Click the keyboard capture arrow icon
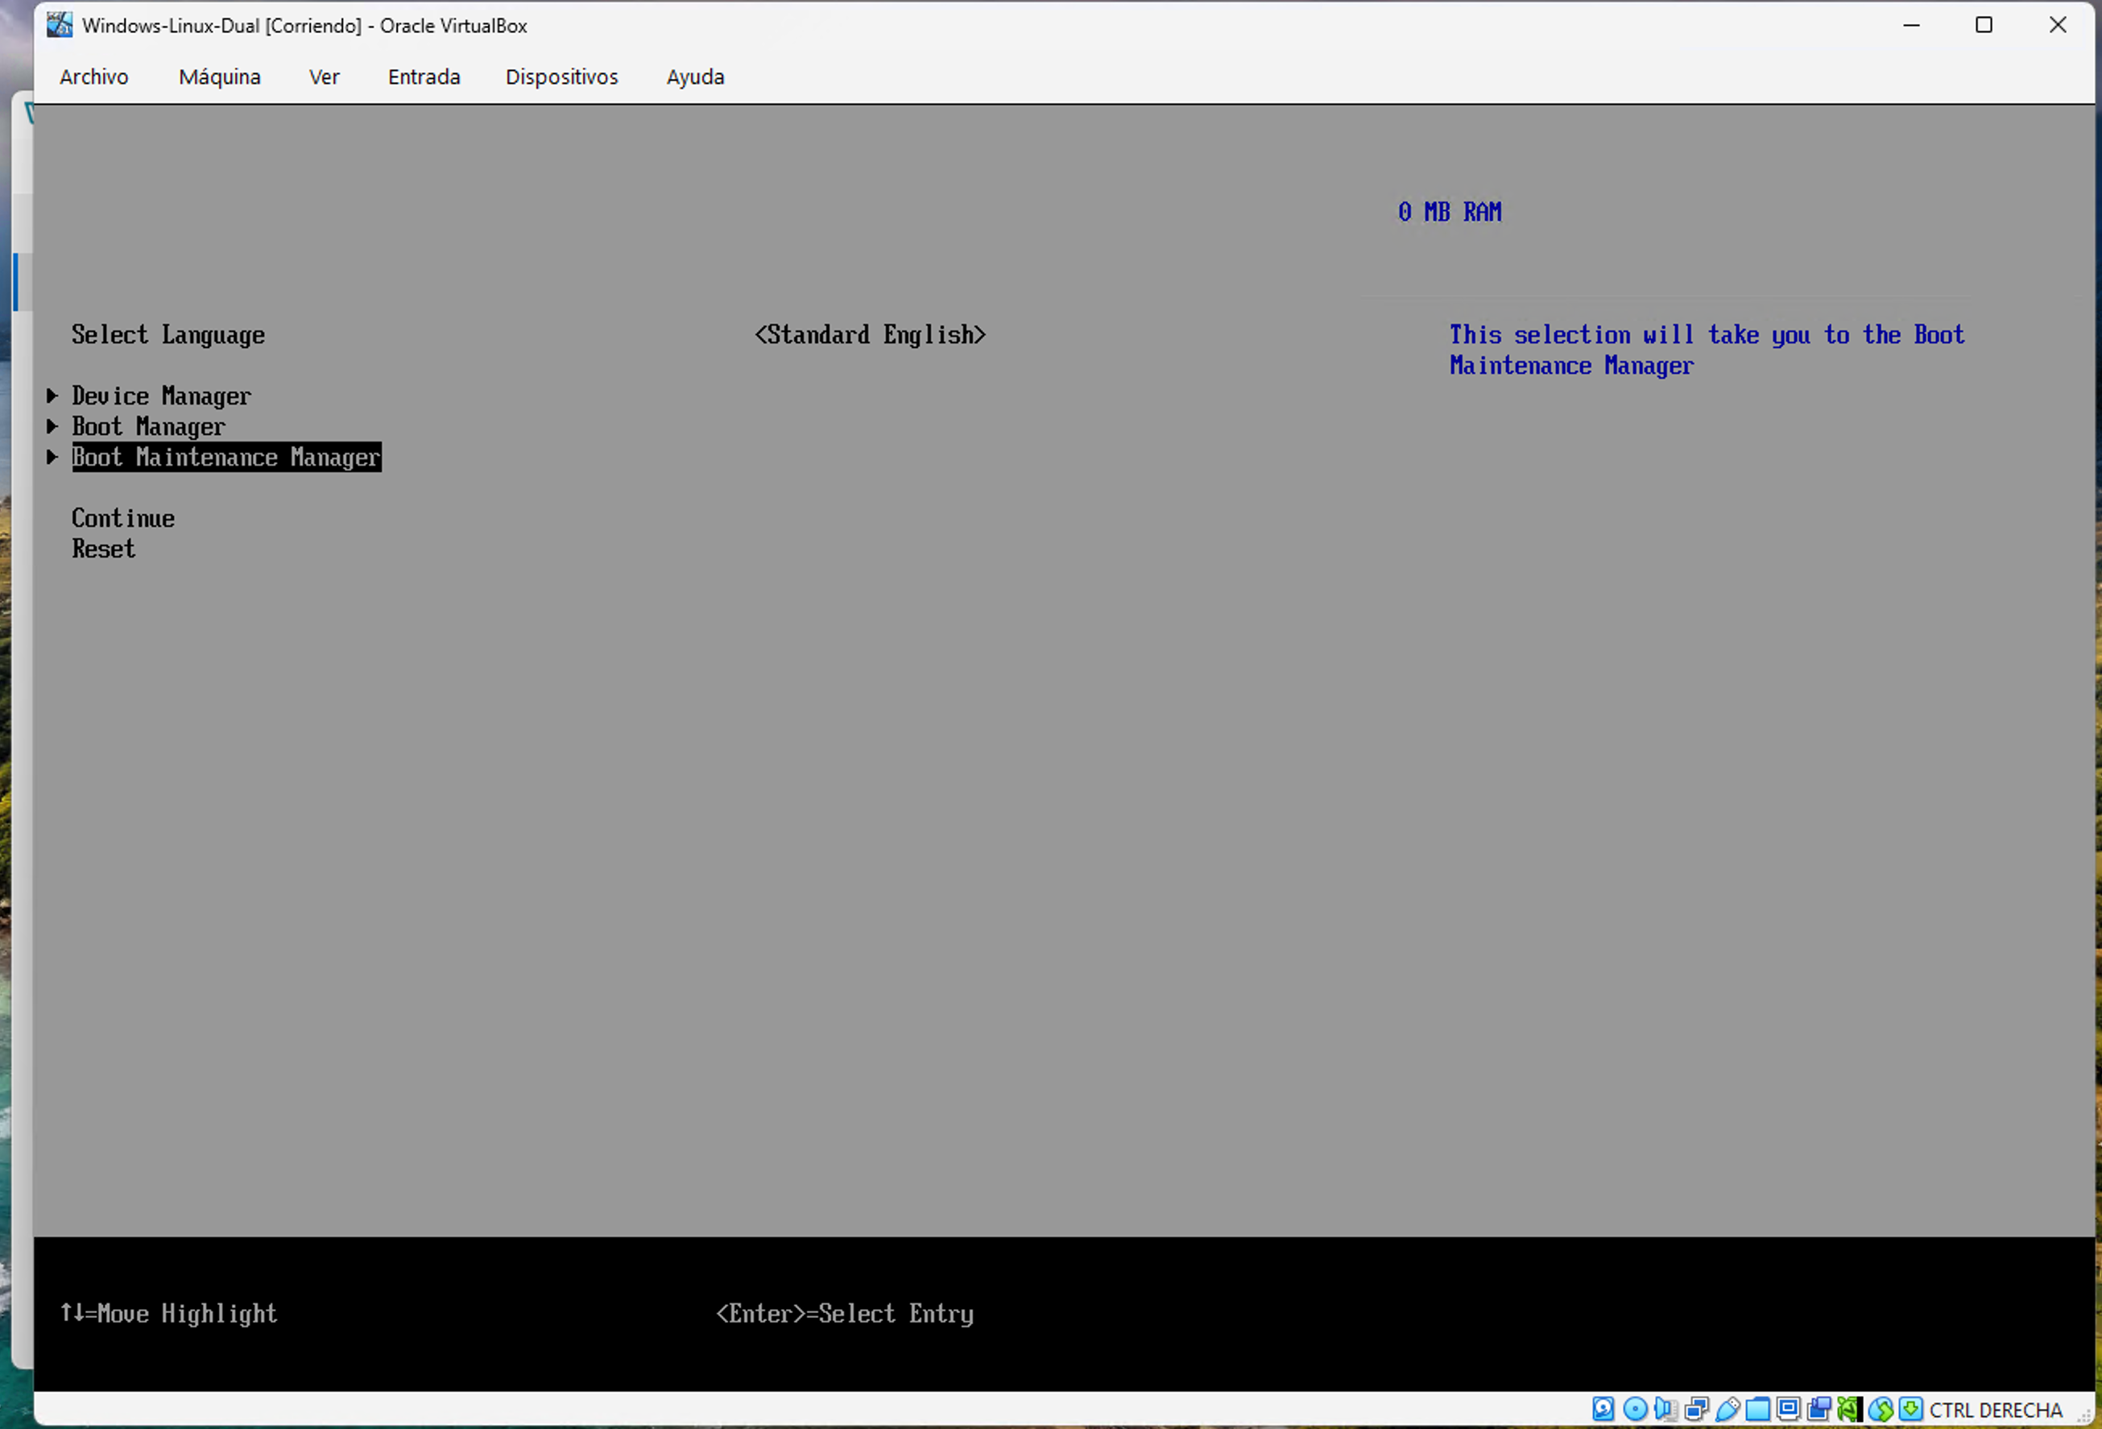This screenshot has width=2102, height=1429. (x=1911, y=1409)
